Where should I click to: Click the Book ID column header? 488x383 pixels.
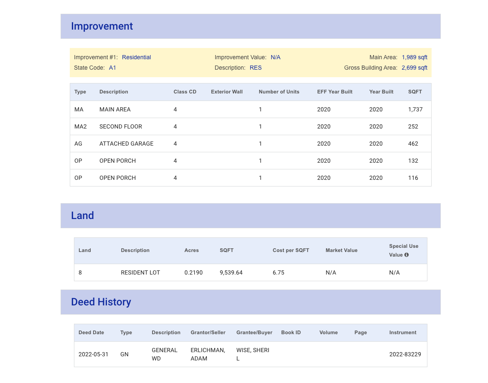click(x=291, y=333)
